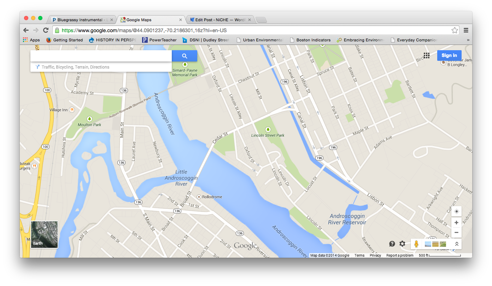
Task: Click the blue map search button
Action: click(x=184, y=56)
